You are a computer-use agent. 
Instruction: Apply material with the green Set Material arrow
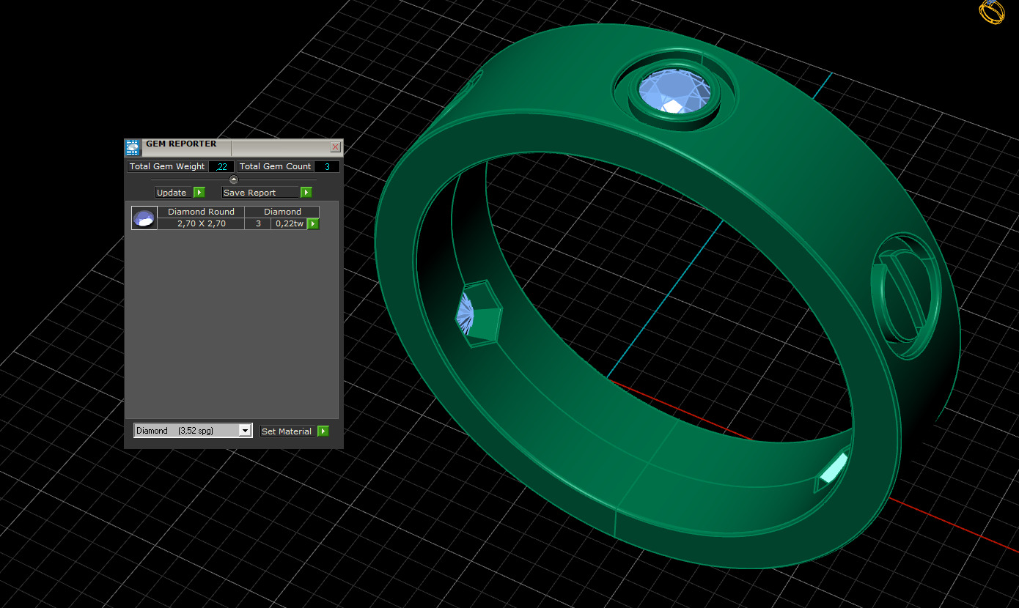click(x=323, y=431)
